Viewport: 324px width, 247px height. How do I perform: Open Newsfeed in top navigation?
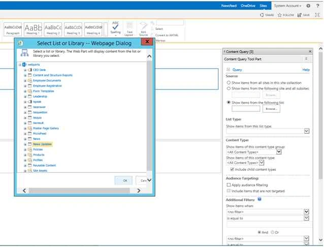click(229, 6)
